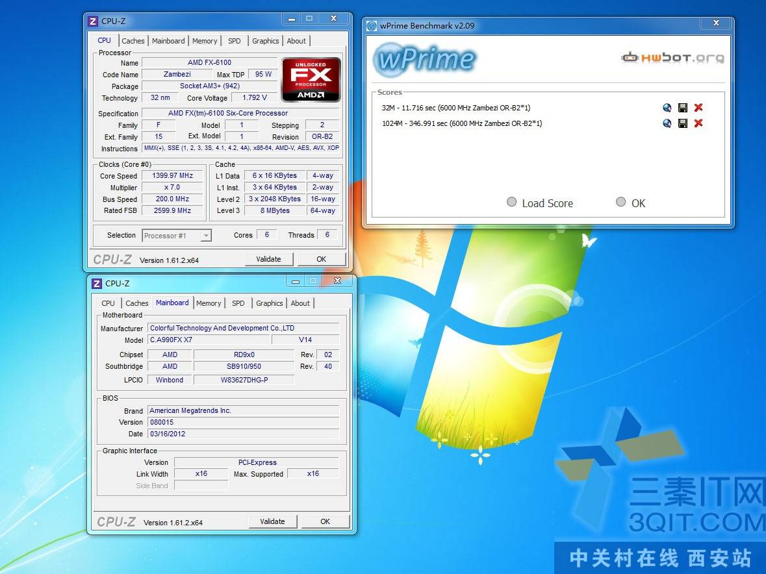Open web link for the 1024M score
The image size is (766, 574).
(x=667, y=123)
